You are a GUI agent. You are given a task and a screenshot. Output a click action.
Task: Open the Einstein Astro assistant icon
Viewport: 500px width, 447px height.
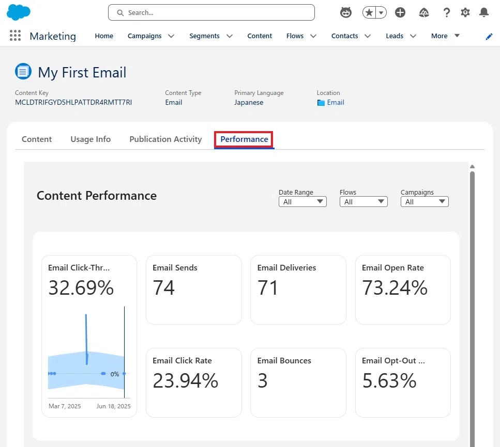coord(346,12)
